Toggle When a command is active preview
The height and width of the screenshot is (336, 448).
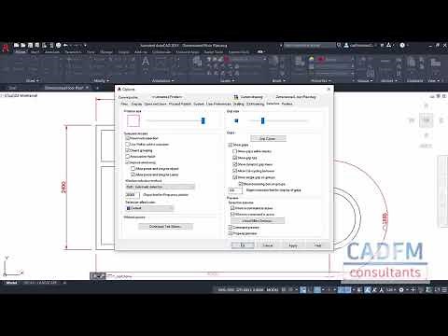tap(232, 208)
